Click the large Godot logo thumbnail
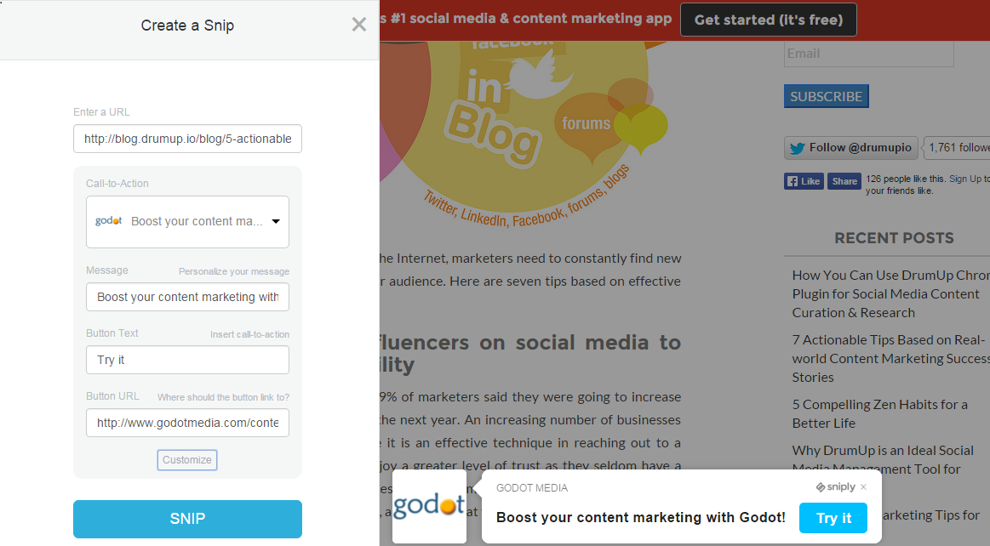Viewport: 990px width, 546px height. (429, 506)
